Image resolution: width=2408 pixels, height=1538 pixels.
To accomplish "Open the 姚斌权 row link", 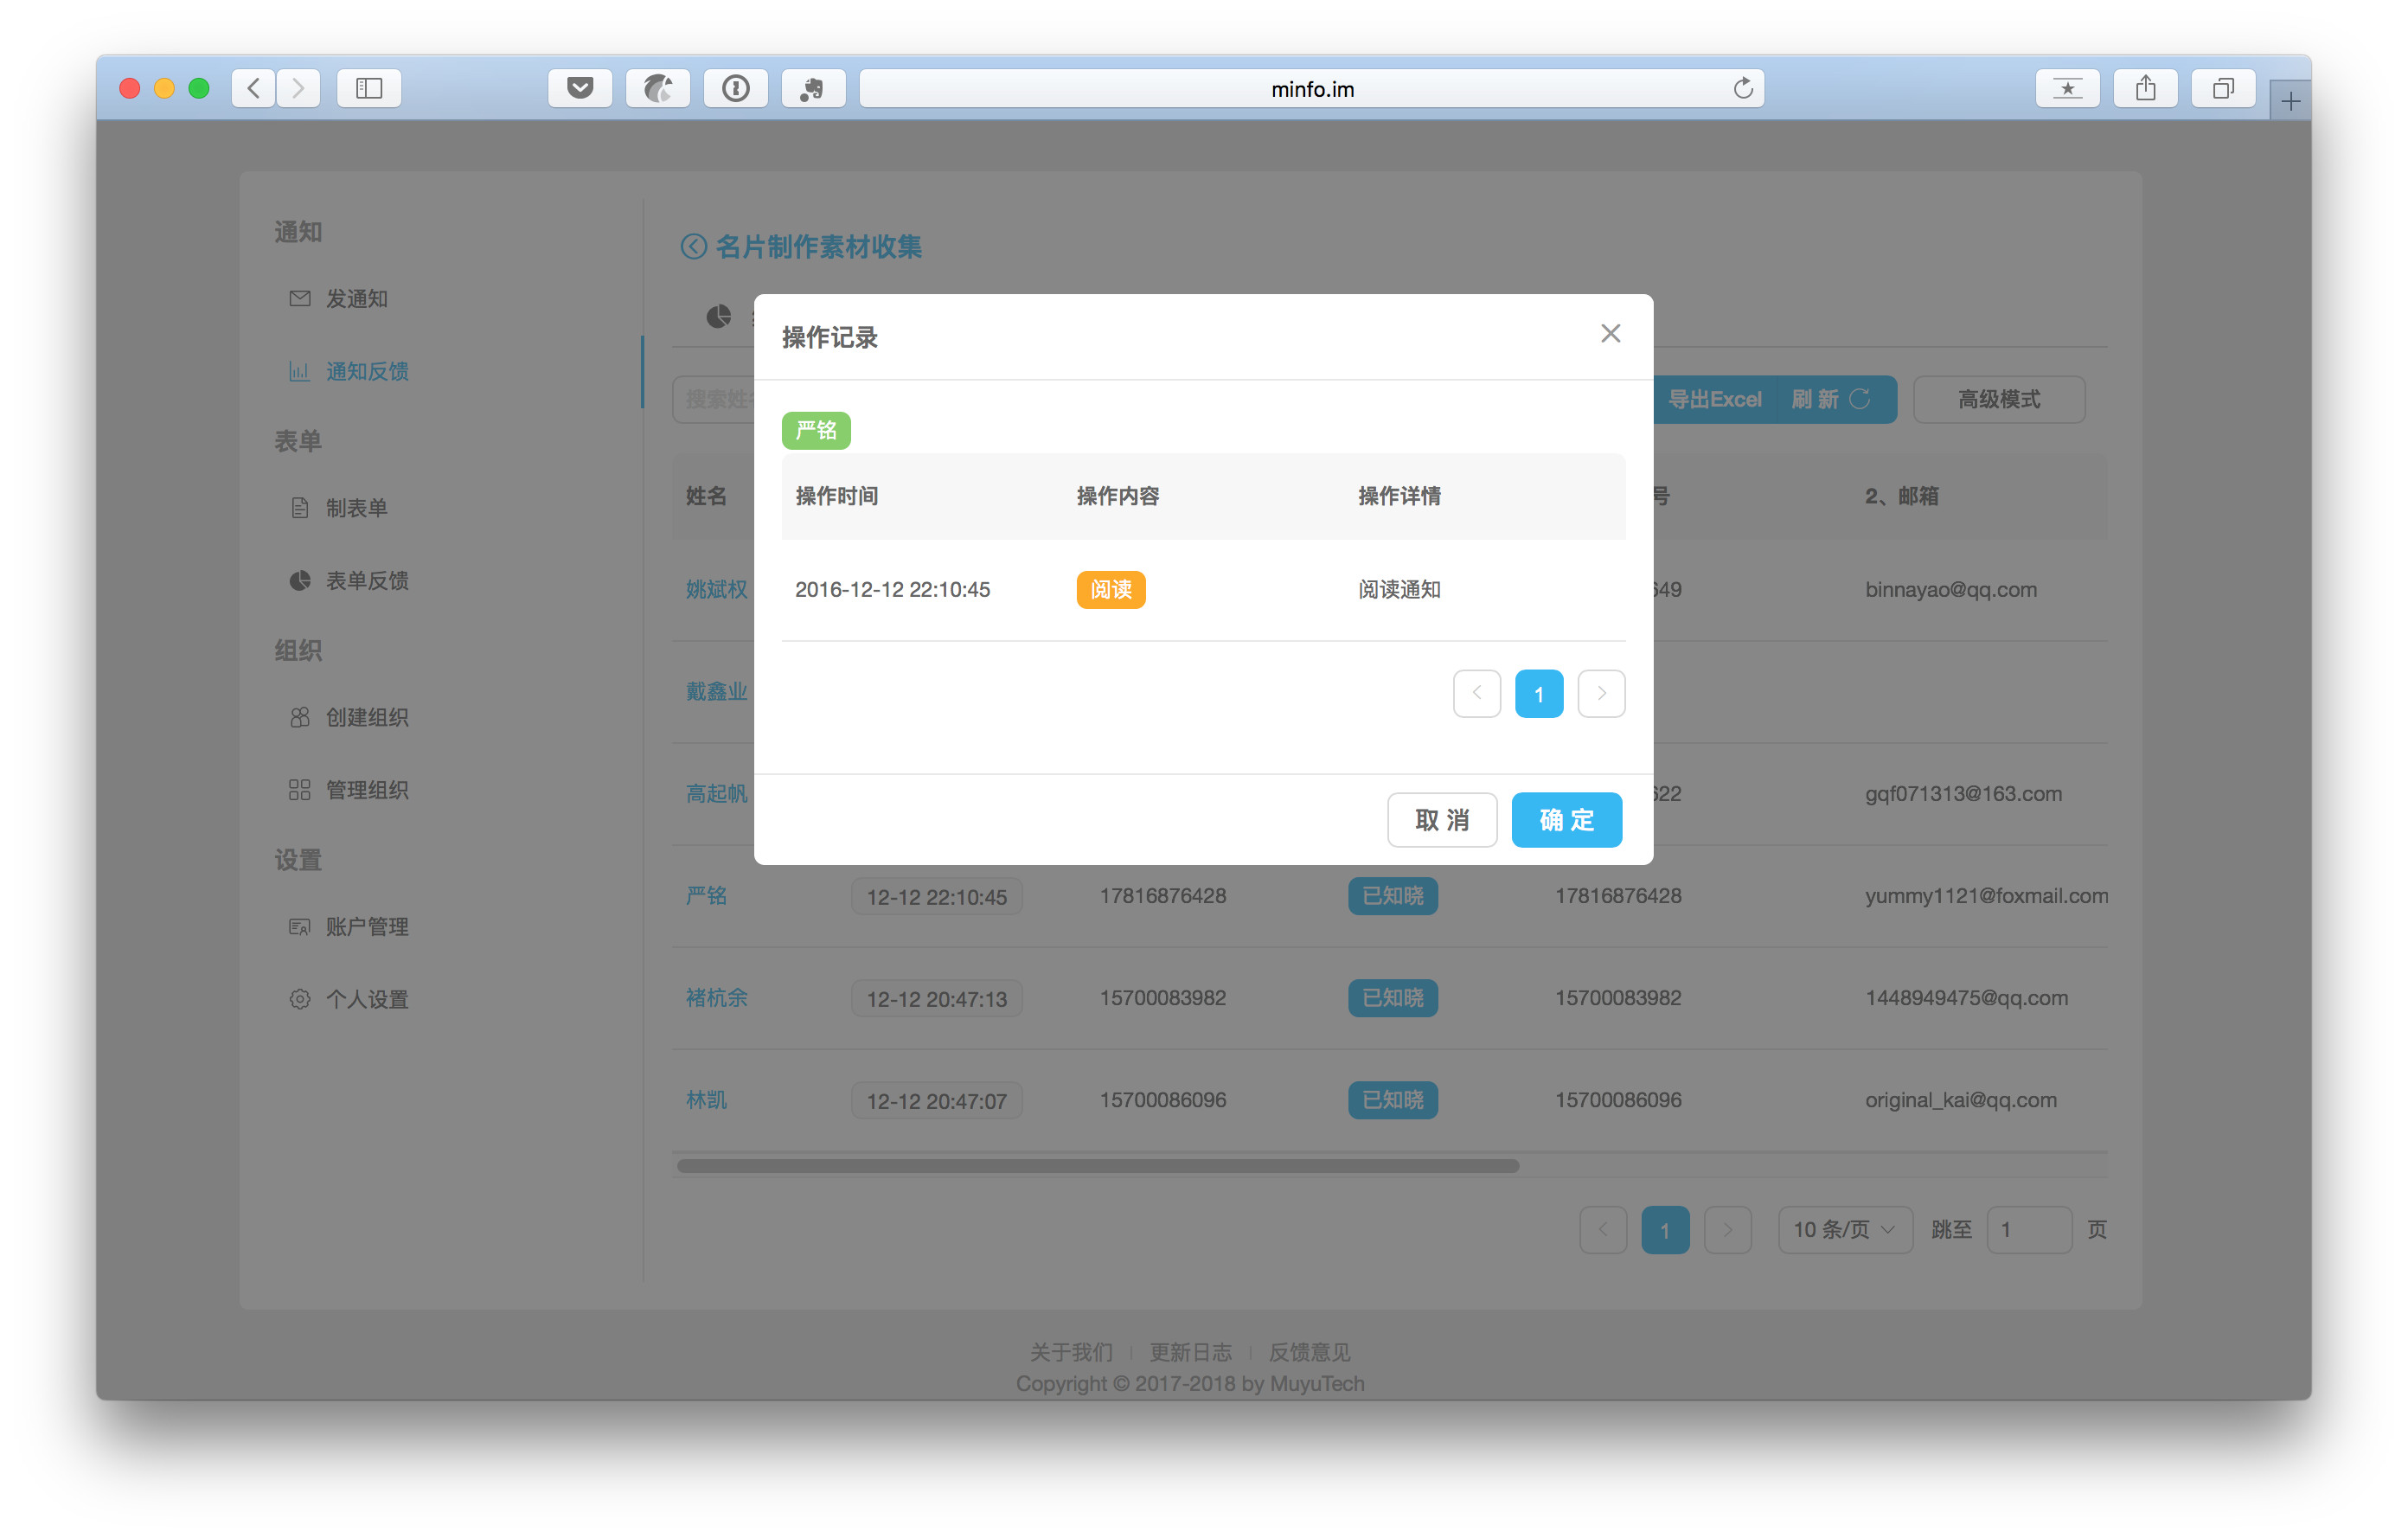I will tap(716, 590).
